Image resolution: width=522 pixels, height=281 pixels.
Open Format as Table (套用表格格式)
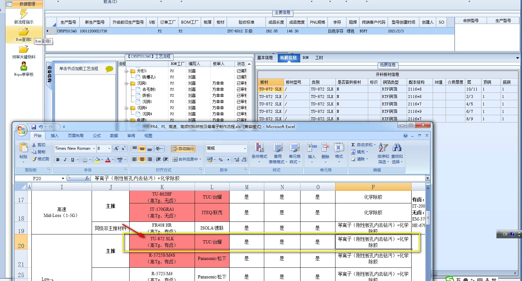(278, 153)
